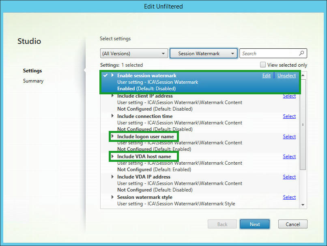The width and height of the screenshot is (327, 246).
Task: Expand Include connection time setting
Action: click(113, 116)
